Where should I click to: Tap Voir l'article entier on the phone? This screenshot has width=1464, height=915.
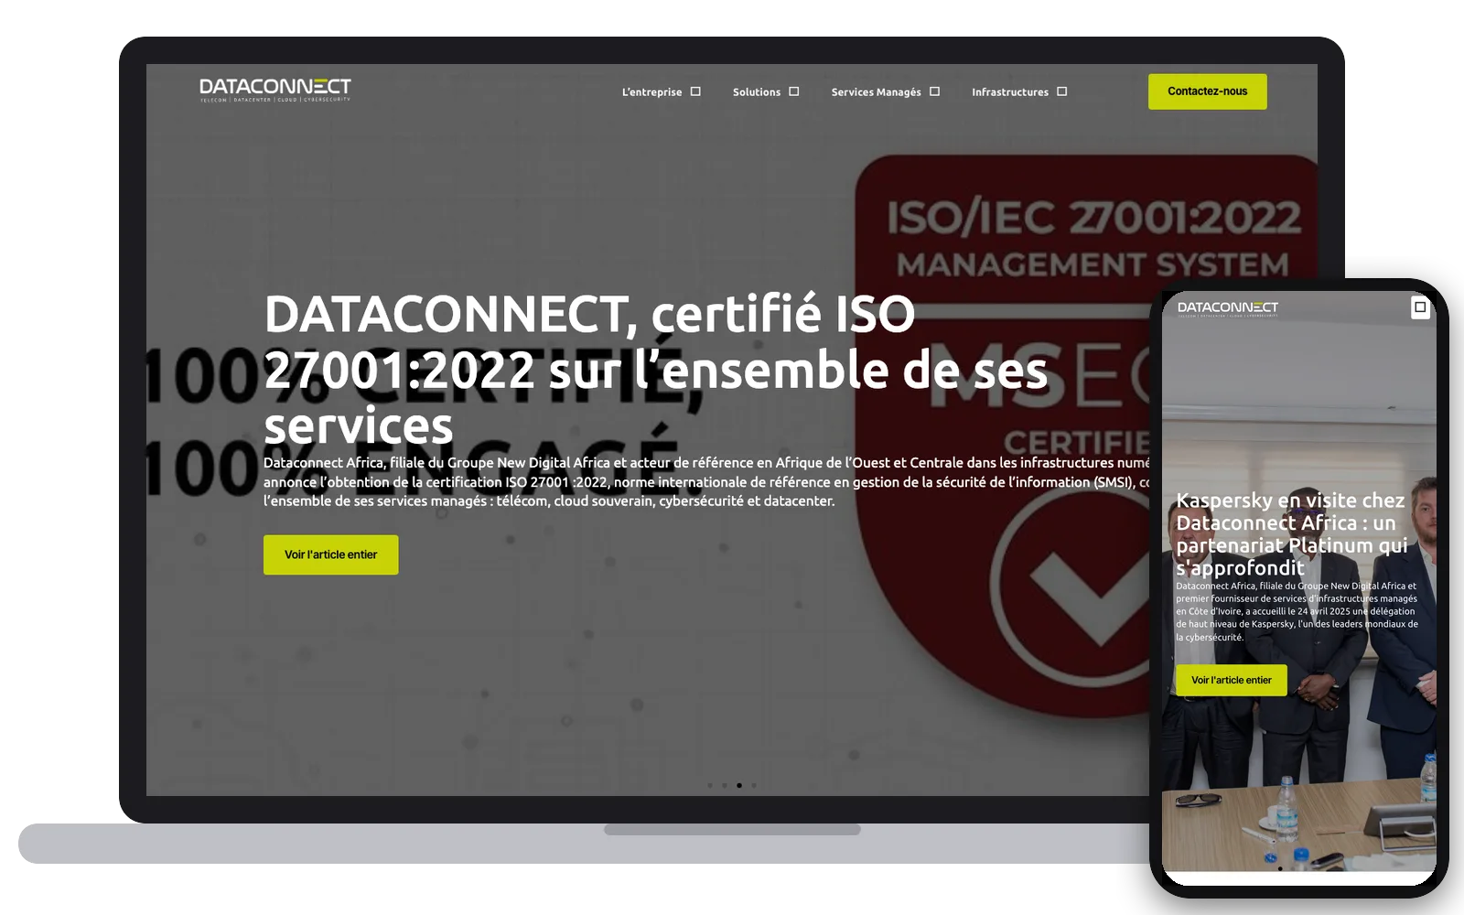click(1232, 680)
